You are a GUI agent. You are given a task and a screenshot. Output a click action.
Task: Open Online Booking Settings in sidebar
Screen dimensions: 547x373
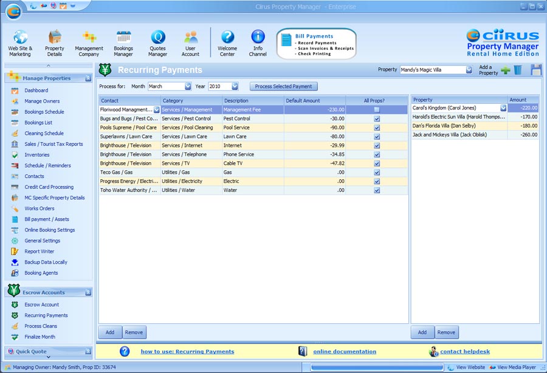[50, 230]
